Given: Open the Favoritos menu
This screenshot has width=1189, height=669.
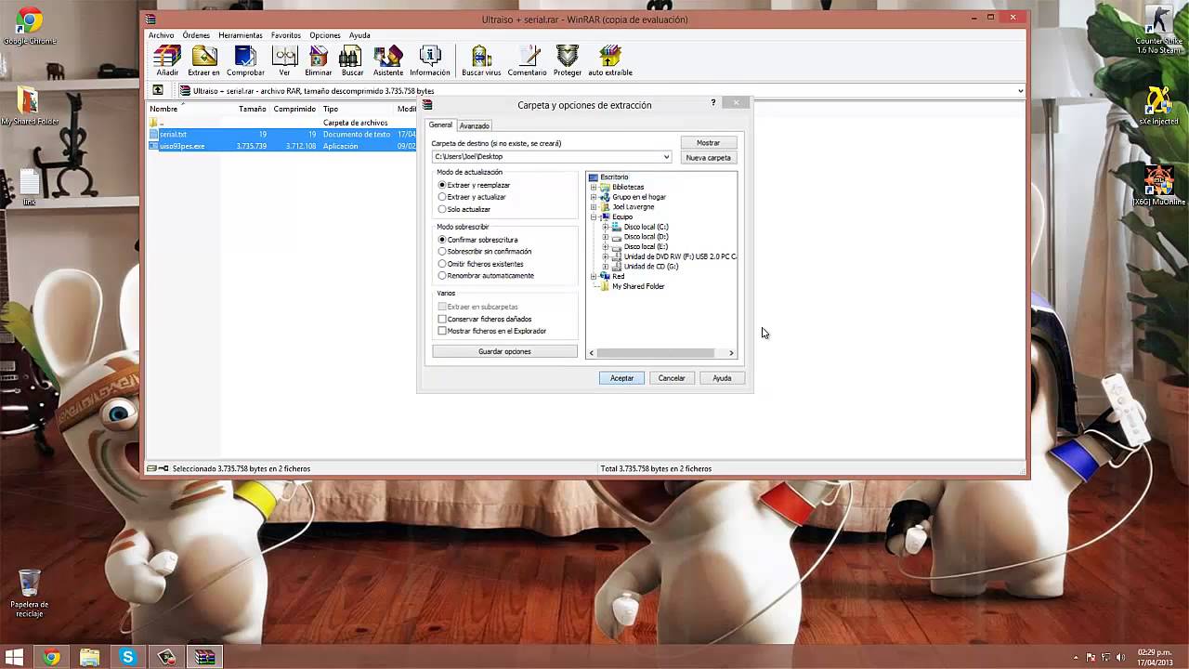Looking at the screenshot, I should tap(286, 35).
